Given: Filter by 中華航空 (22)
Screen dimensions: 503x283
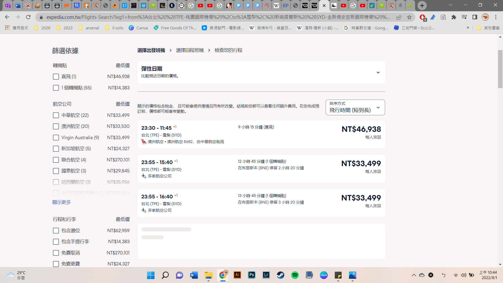Looking at the screenshot, I should tap(56, 115).
